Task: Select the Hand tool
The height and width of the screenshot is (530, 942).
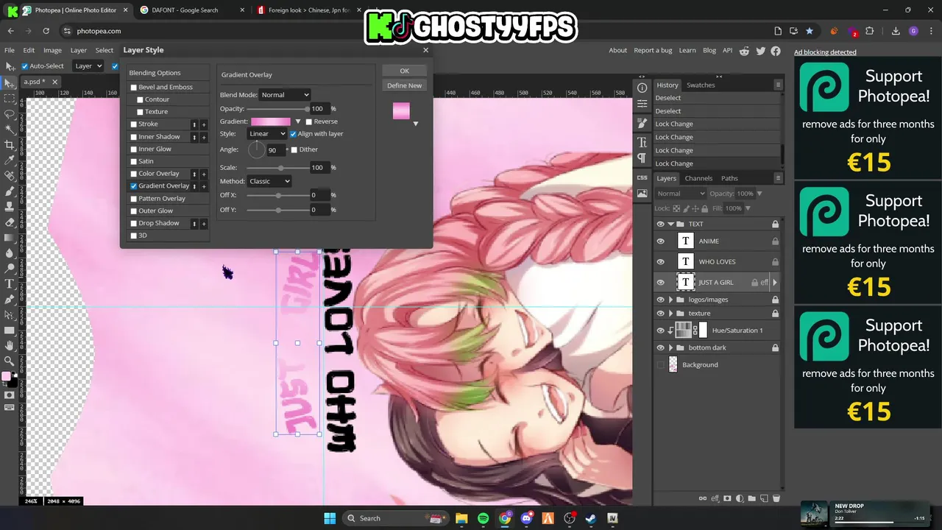Action: 10,345
